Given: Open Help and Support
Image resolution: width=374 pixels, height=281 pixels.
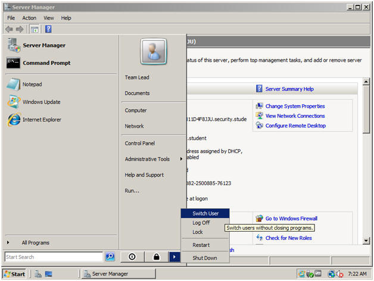Looking at the screenshot, I should pyautogui.click(x=144, y=175).
